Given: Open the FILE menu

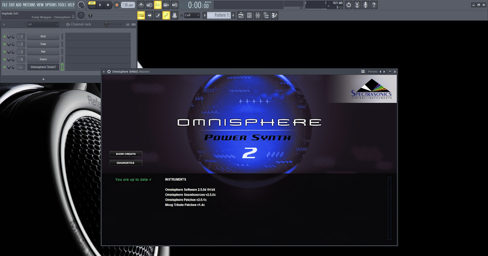Looking at the screenshot, I should click(5, 5).
